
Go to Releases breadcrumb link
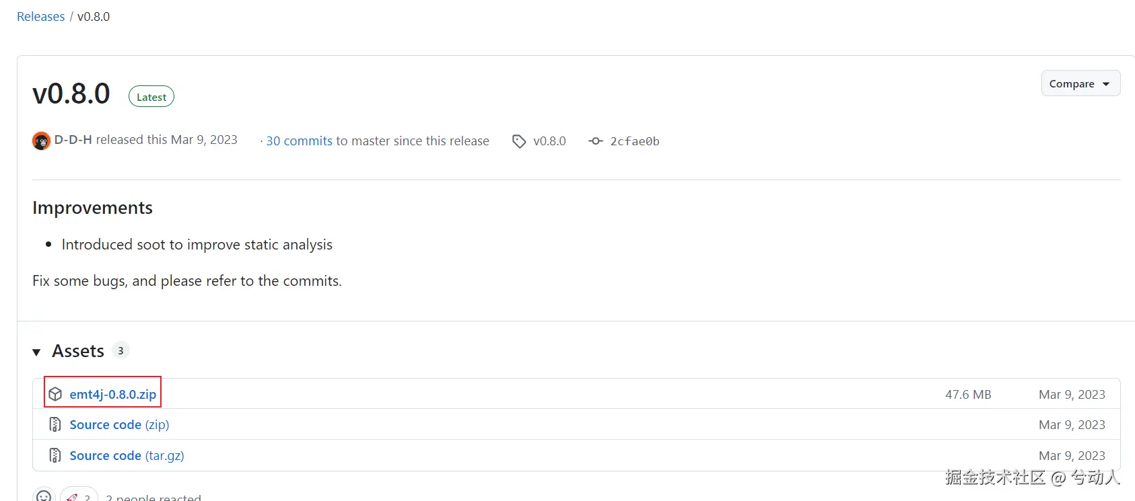coord(41,17)
